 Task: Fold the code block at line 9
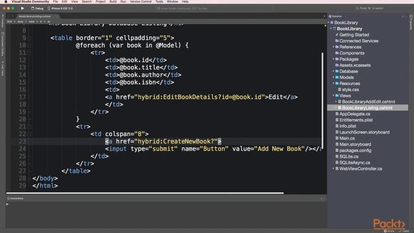pos(29,38)
